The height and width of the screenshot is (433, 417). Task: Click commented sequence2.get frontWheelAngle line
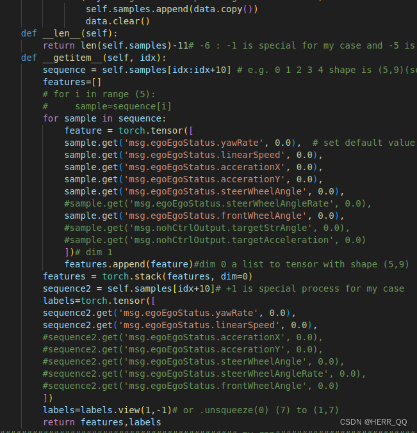click(190, 386)
